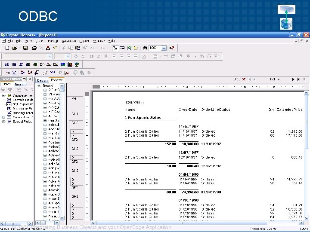Toggle Italic formatting
Image resolution: width=310 pixels, height=232 pixels.
pyautogui.click(x=99, y=56)
